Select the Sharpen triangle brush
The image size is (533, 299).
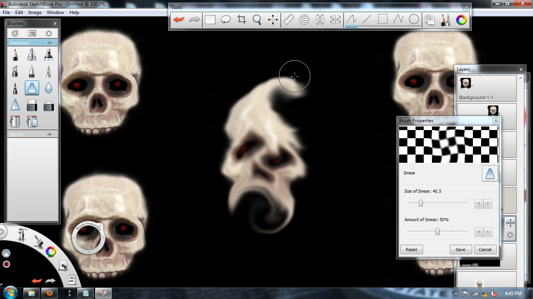click(15, 105)
